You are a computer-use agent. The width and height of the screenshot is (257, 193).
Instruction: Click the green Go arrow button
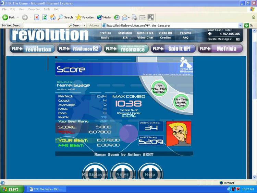[x=246, y=25]
